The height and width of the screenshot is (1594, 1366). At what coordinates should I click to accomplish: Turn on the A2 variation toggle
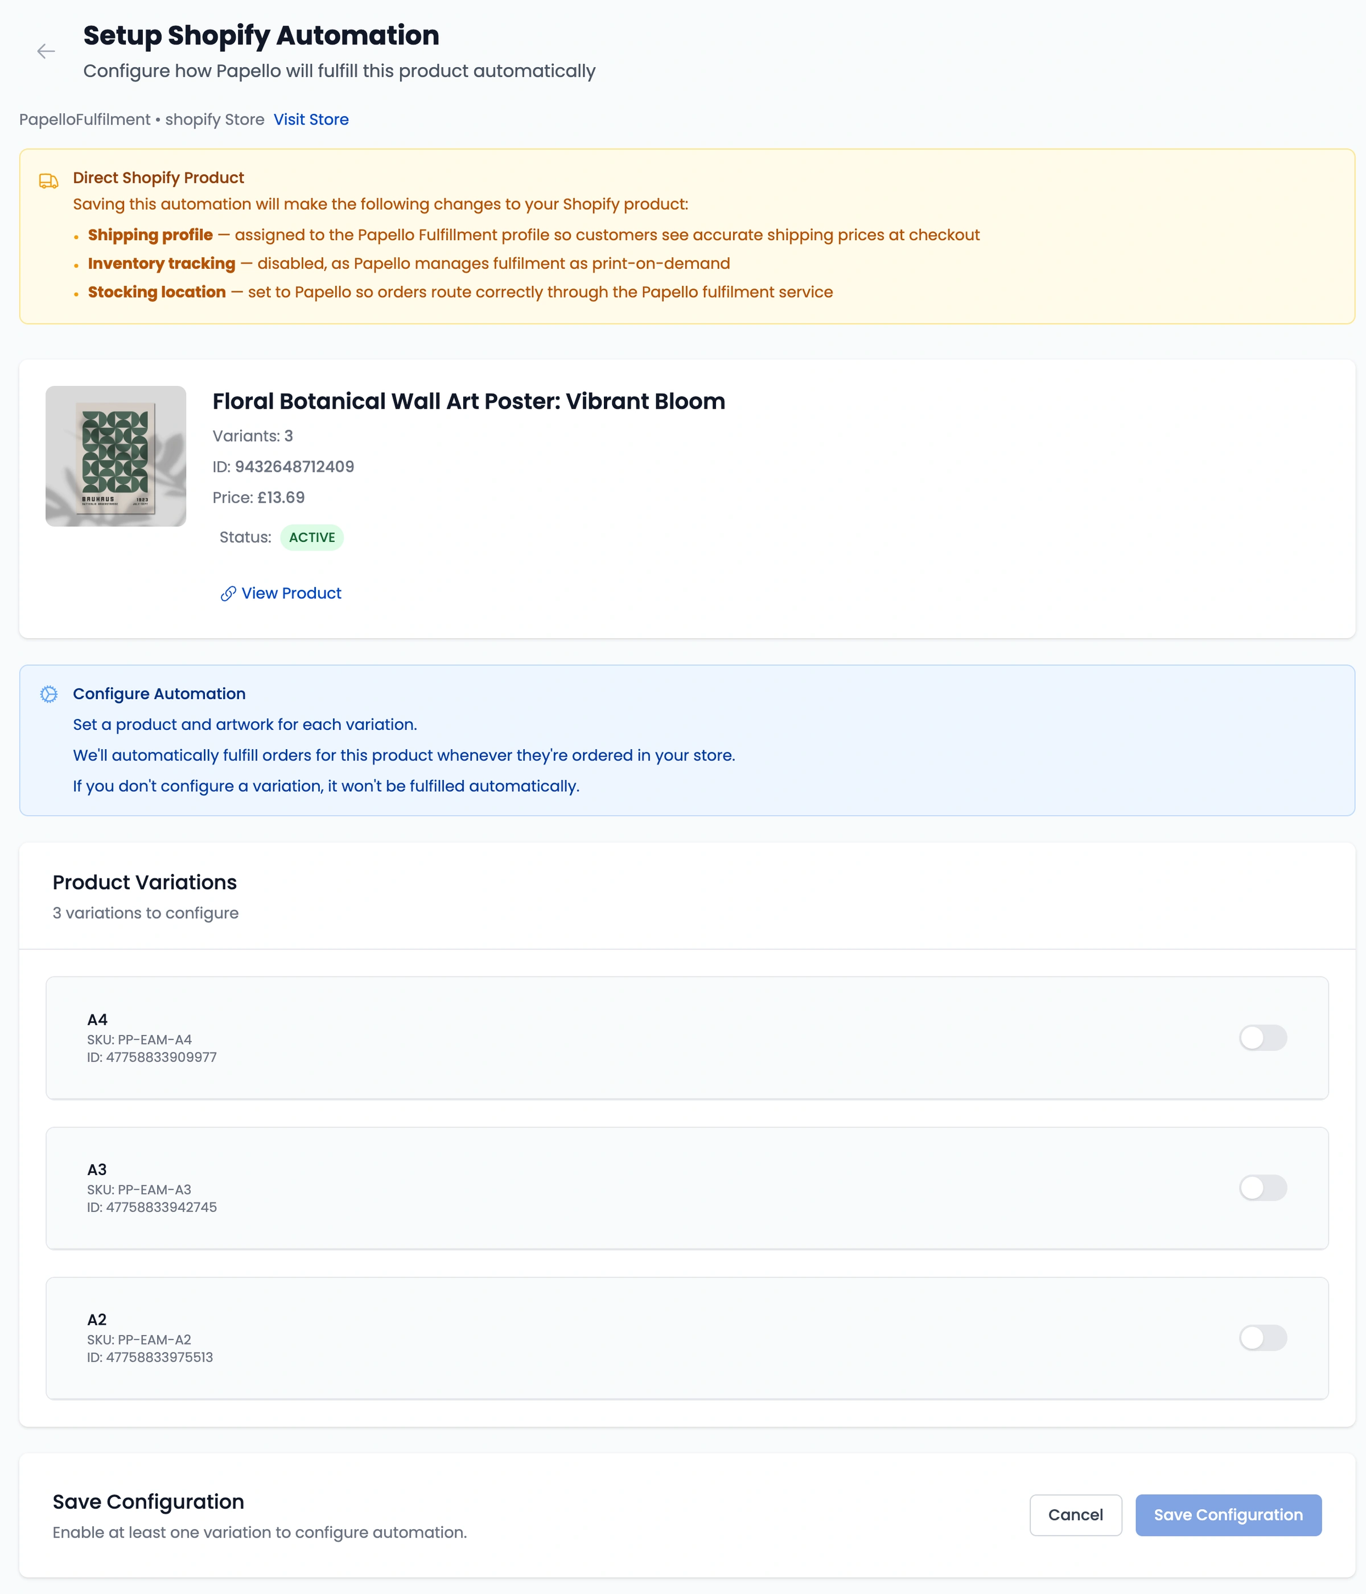(x=1262, y=1338)
